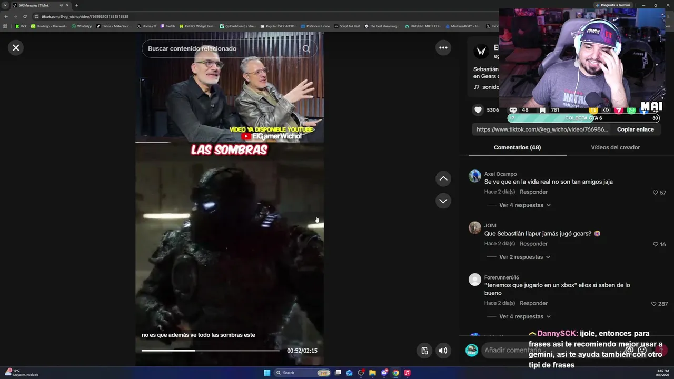
Task: Click the creator's profile avatar logo
Action: coord(481,51)
